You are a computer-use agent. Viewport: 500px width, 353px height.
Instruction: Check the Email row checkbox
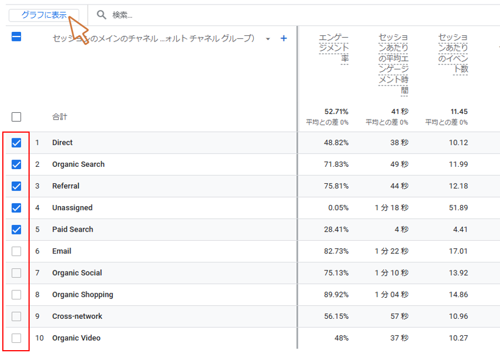(x=17, y=251)
